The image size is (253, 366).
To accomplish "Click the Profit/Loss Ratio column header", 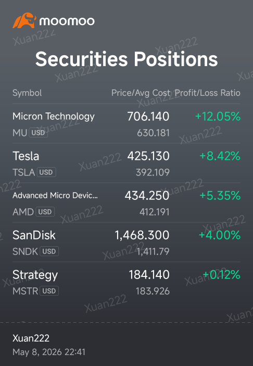I will click(x=208, y=93).
